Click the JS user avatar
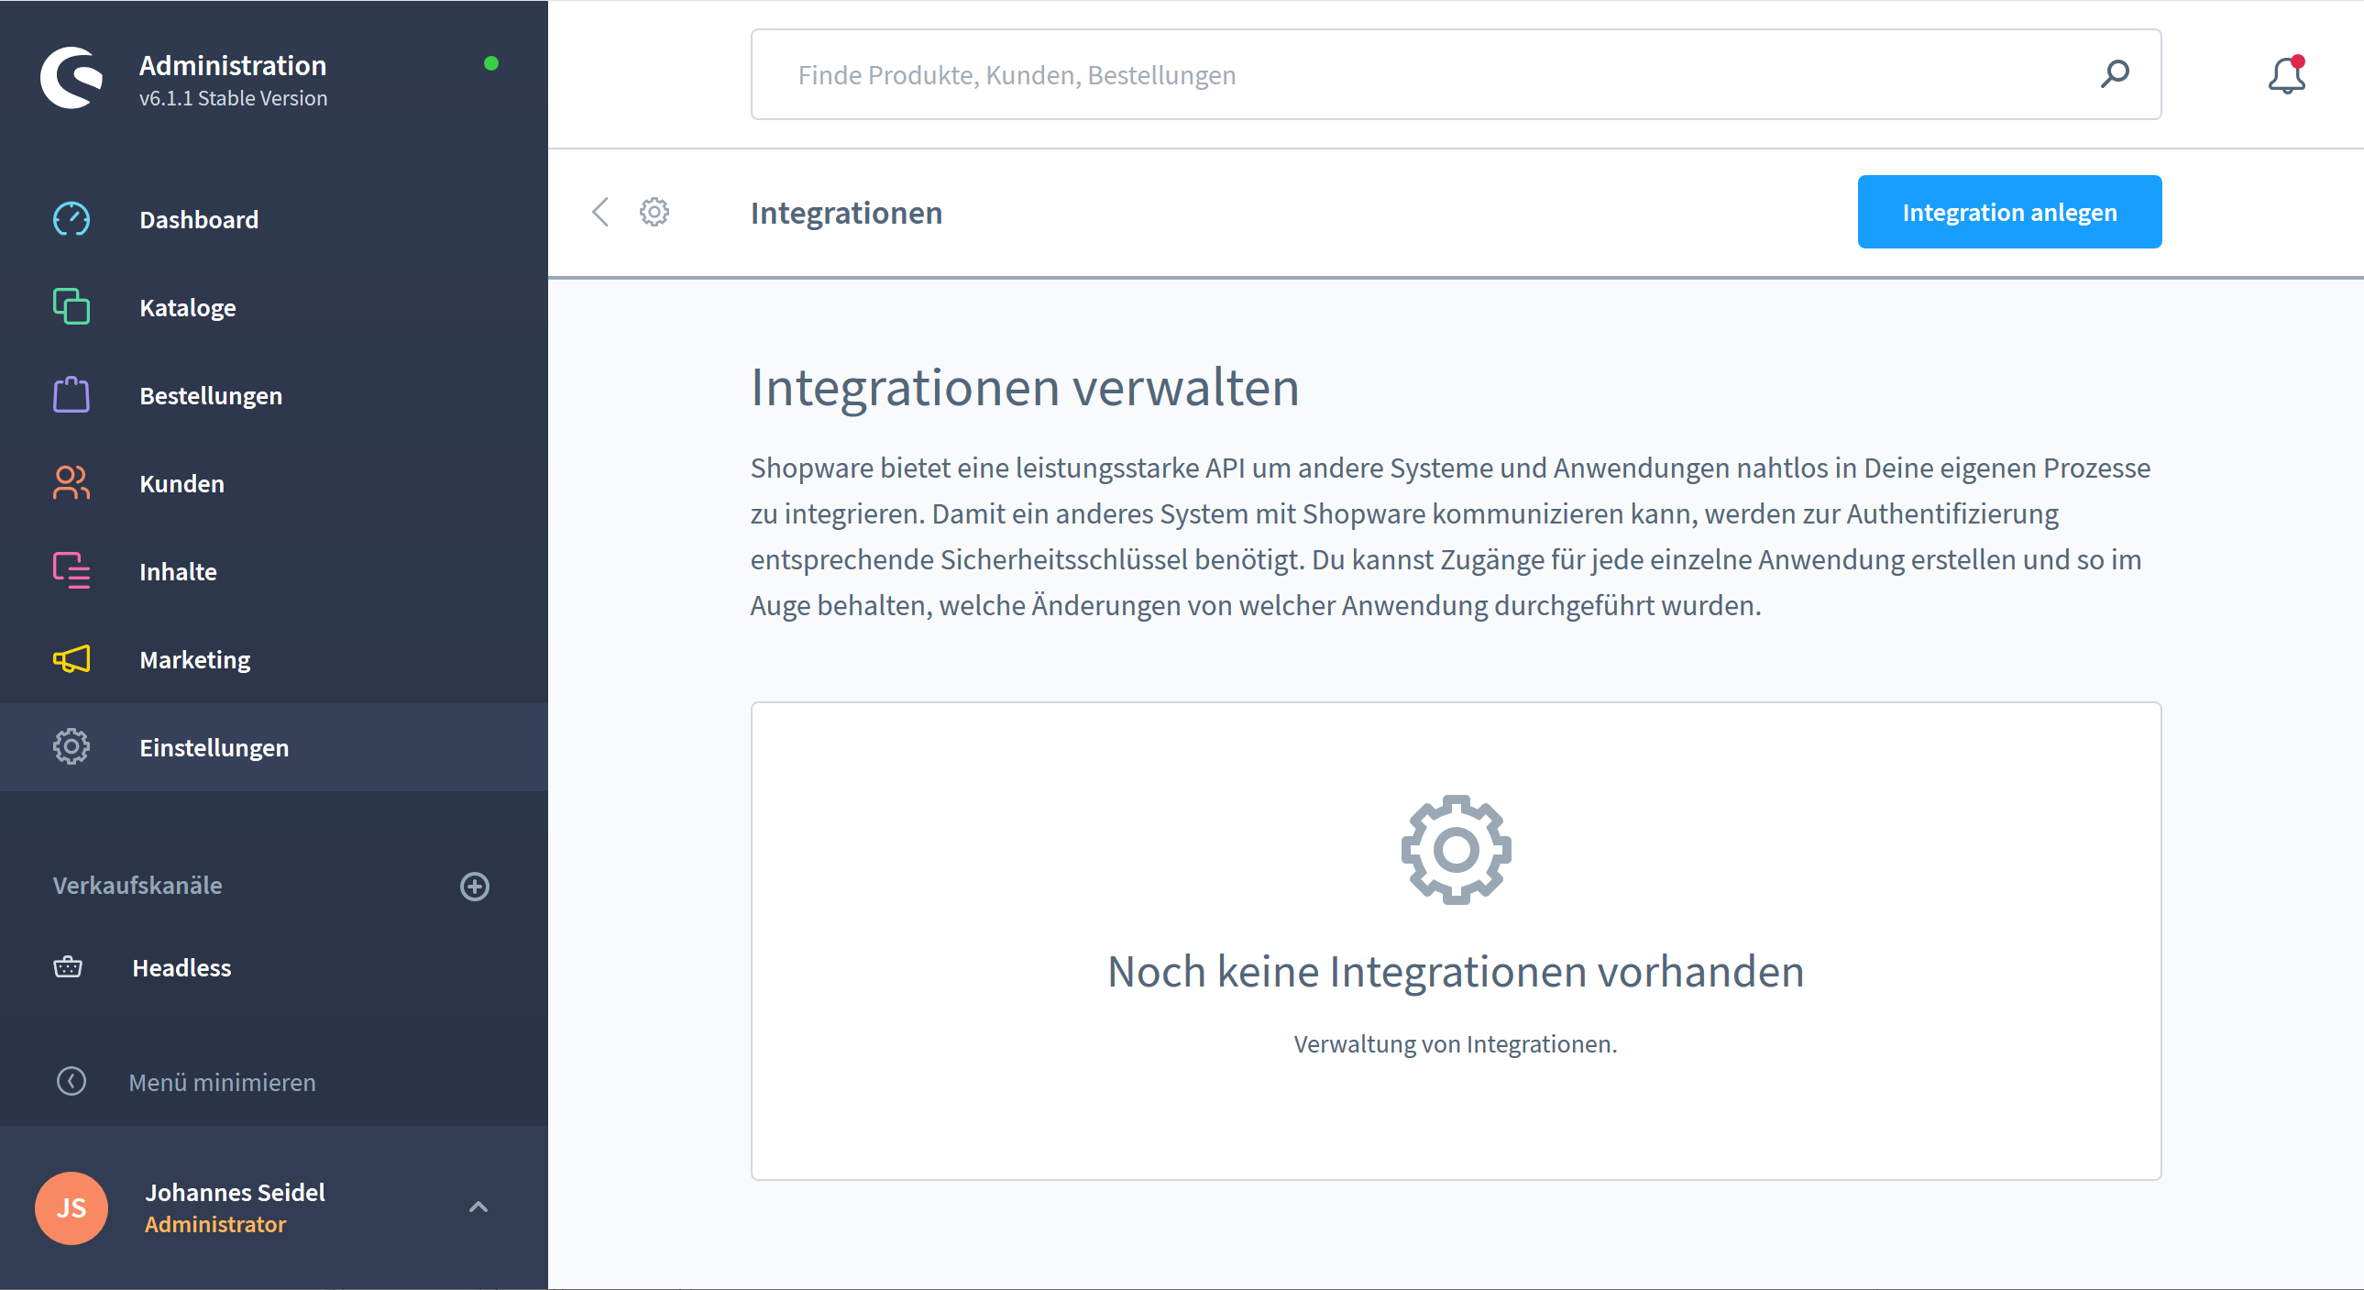 (x=71, y=1207)
